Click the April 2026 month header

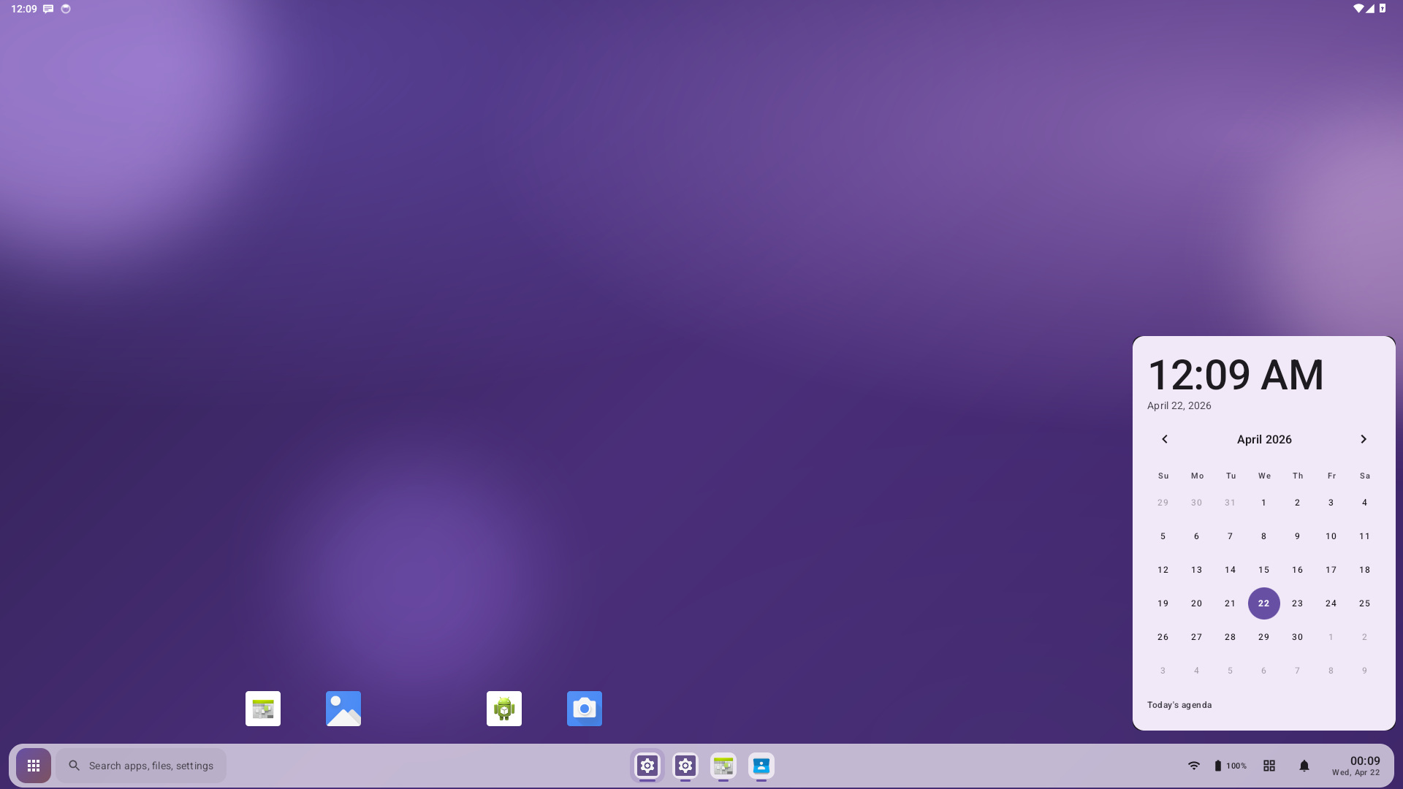1264,439
